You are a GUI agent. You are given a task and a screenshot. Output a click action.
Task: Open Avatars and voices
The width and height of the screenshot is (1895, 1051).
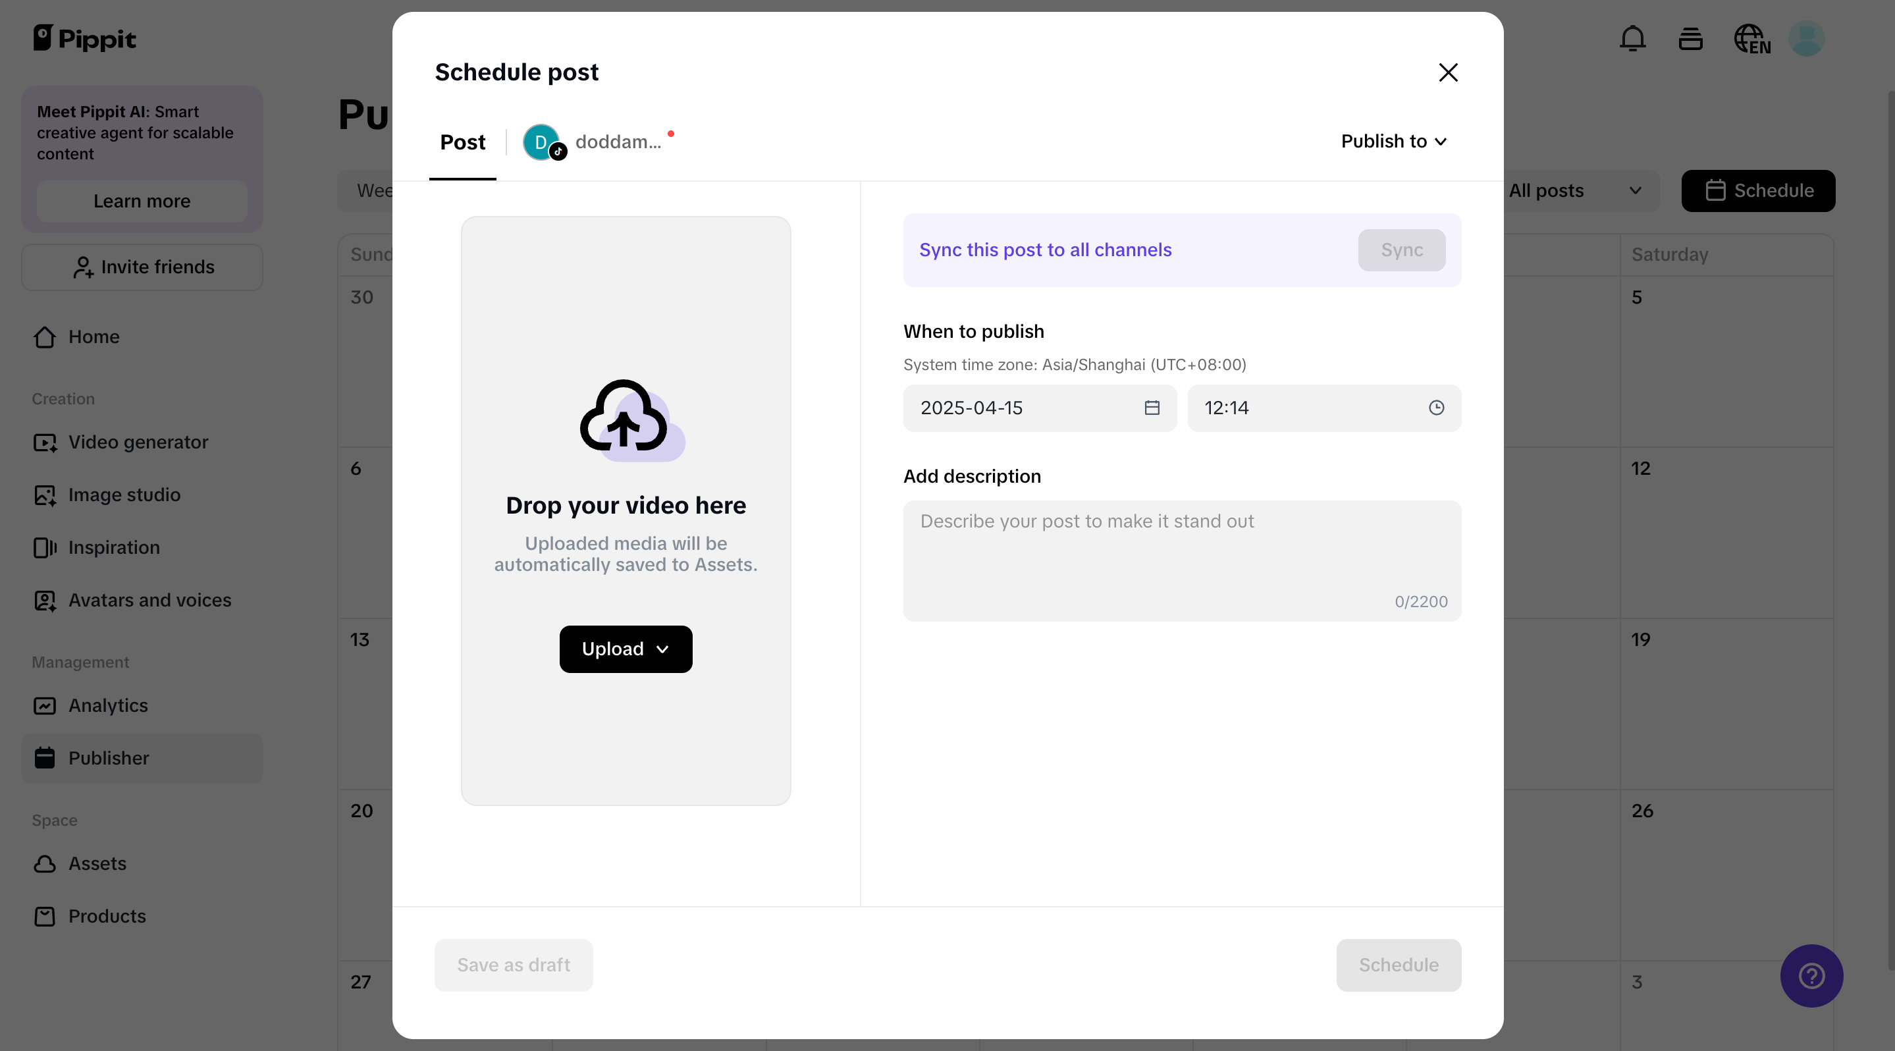[150, 600]
